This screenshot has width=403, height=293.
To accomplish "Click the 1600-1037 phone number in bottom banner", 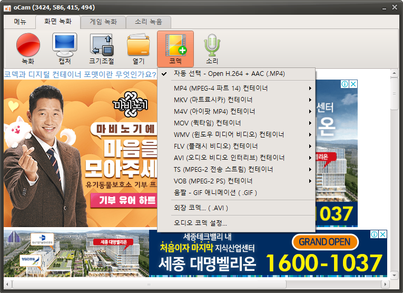I will pyautogui.click(x=324, y=263).
